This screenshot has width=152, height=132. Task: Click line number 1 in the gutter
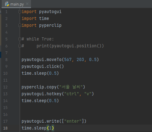7,12
